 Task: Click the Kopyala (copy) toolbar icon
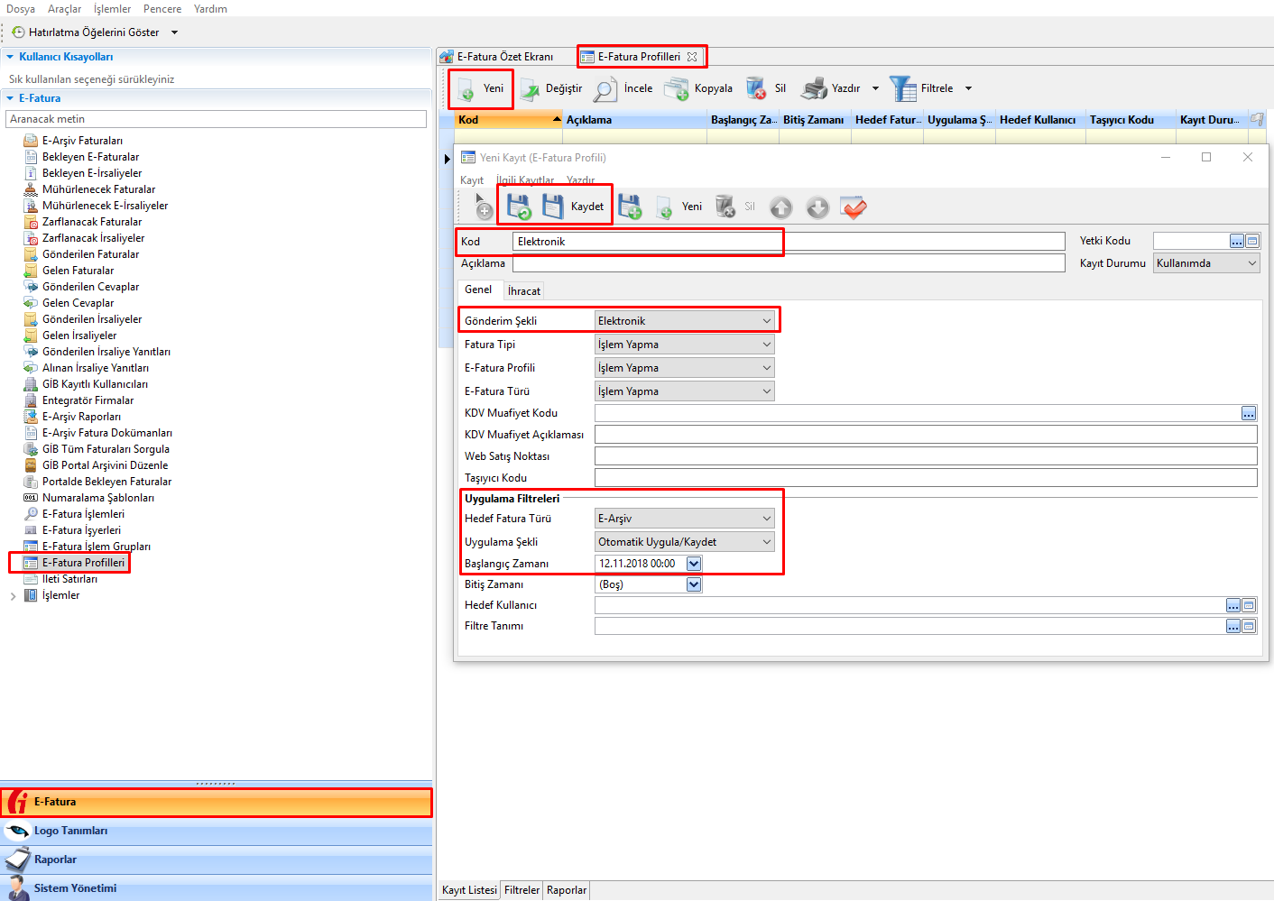click(x=677, y=88)
